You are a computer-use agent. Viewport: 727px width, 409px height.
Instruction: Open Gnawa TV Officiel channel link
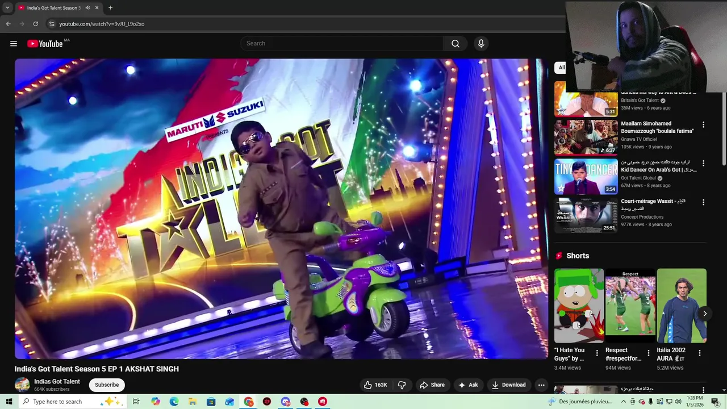[x=639, y=139]
